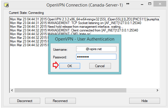The height and width of the screenshot is (108, 168).
Task: Click the scrollbar track right of the thumb
Action: (141, 90)
